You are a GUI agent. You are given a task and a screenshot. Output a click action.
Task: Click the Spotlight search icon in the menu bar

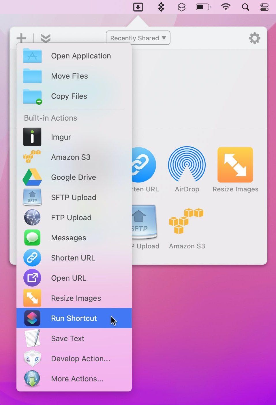pos(245,7)
